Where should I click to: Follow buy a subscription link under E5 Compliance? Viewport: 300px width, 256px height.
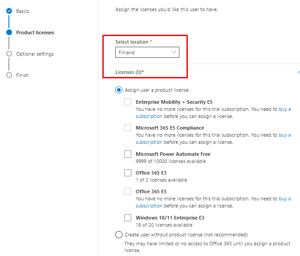(x=284, y=135)
